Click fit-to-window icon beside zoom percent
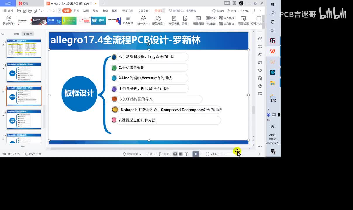353x210 pixels. tap(207, 154)
